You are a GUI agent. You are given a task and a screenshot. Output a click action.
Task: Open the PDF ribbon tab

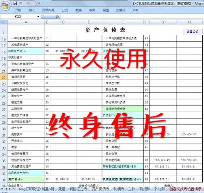tap(135, 10)
